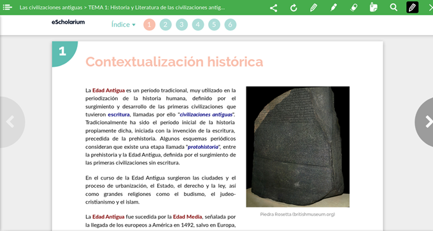433x231 pixels.
Task: Go to section 4 circle
Action: [198, 25]
